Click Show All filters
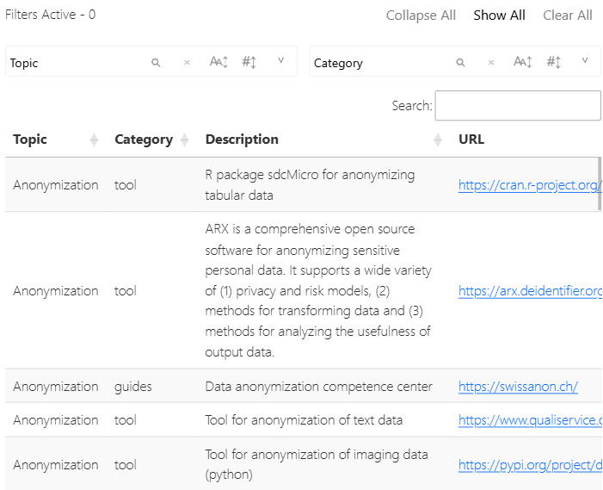 click(x=499, y=16)
